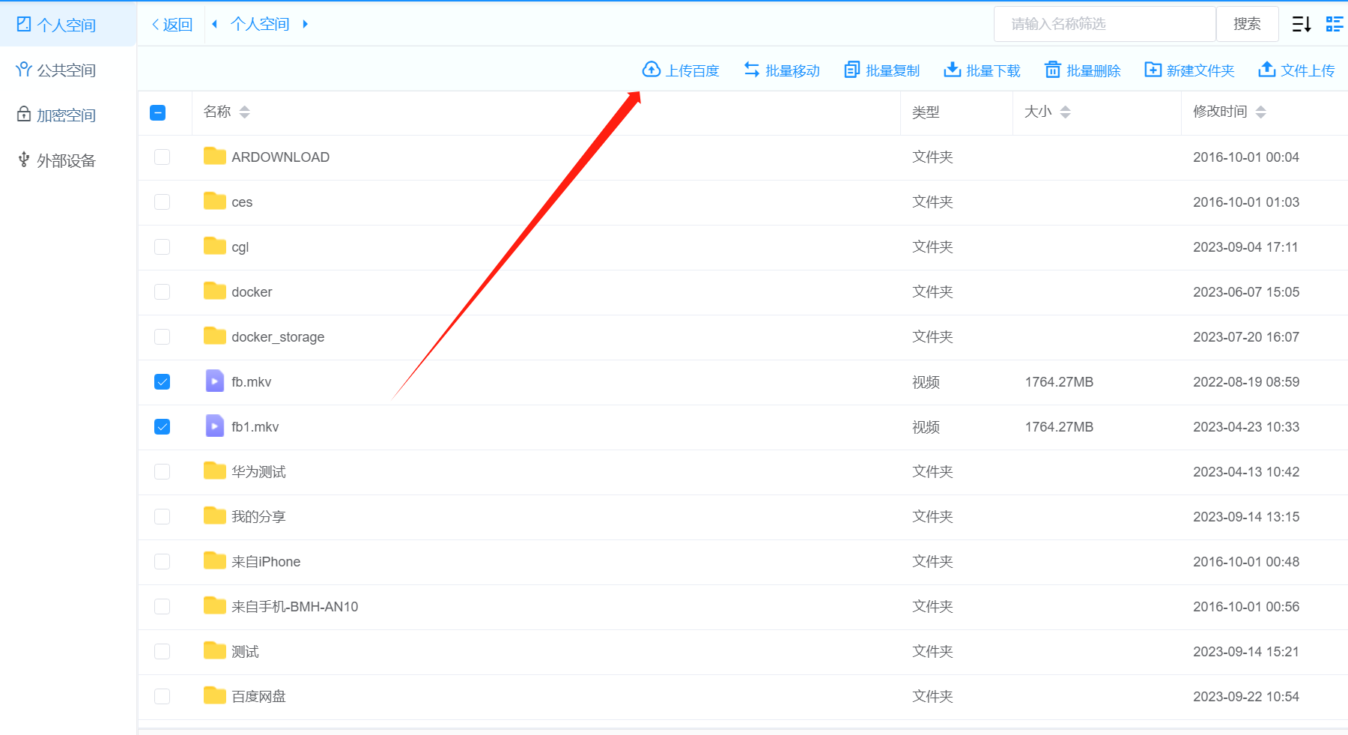The image size is (1348, 735).
Task: Click the 批量移动 arrows icon
Action: [752, 70]
